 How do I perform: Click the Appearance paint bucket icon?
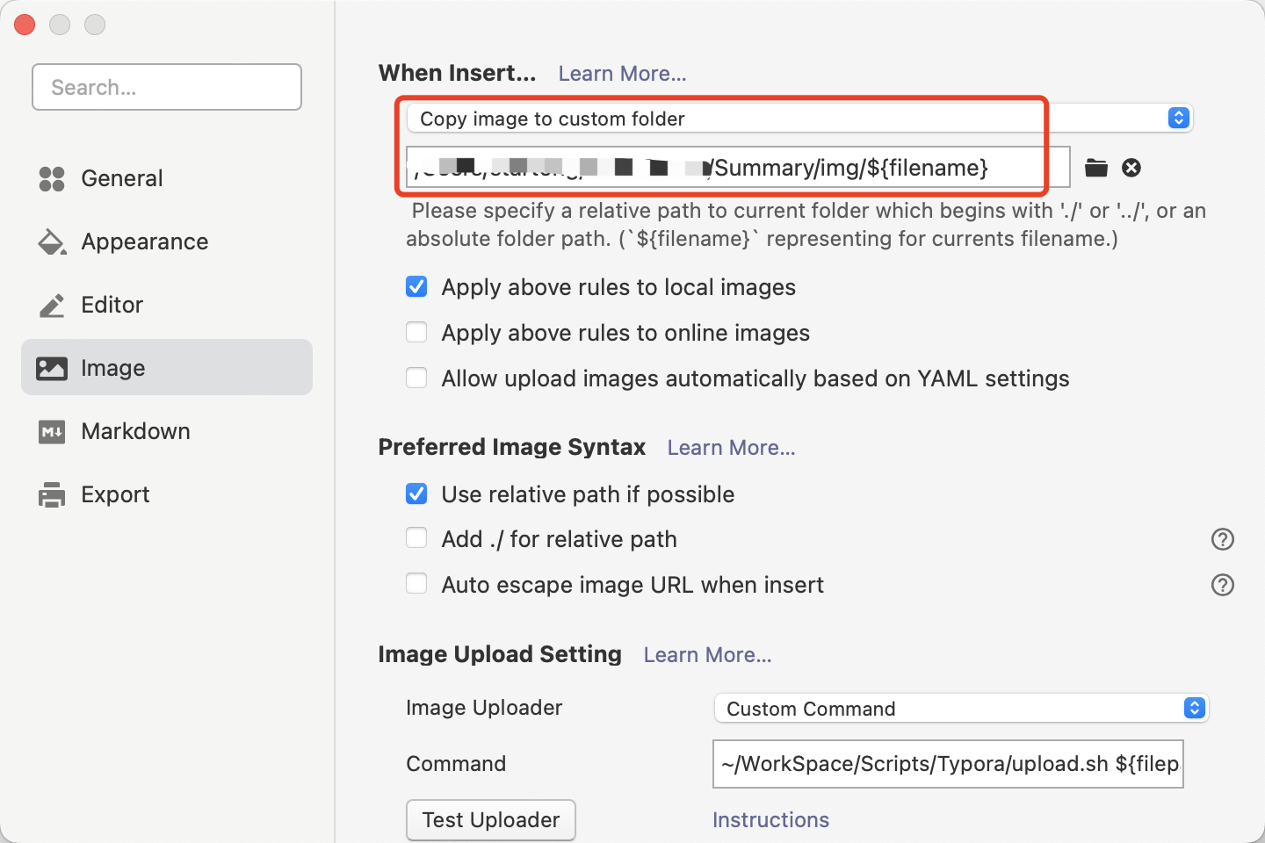coord(52,242)
